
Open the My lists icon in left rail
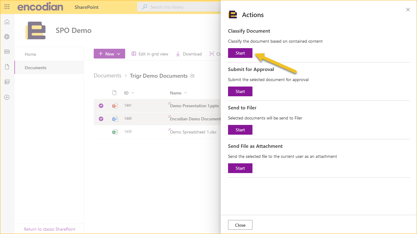click(x=7, y=82)
